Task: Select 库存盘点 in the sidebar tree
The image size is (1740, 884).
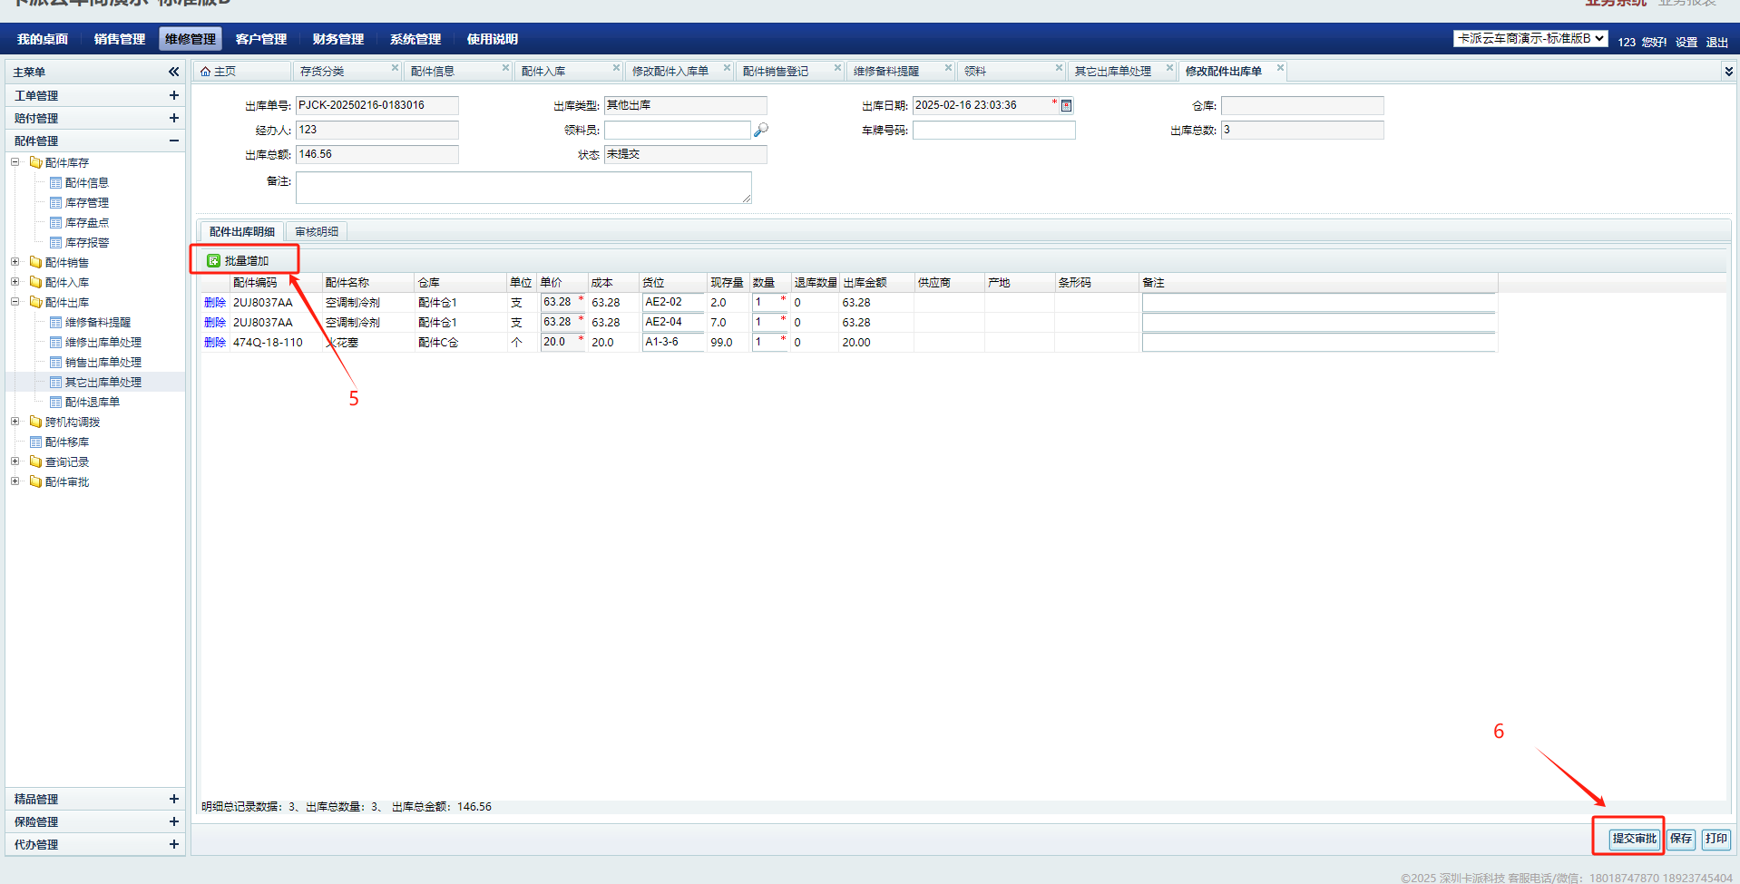Action: [86, 223]
